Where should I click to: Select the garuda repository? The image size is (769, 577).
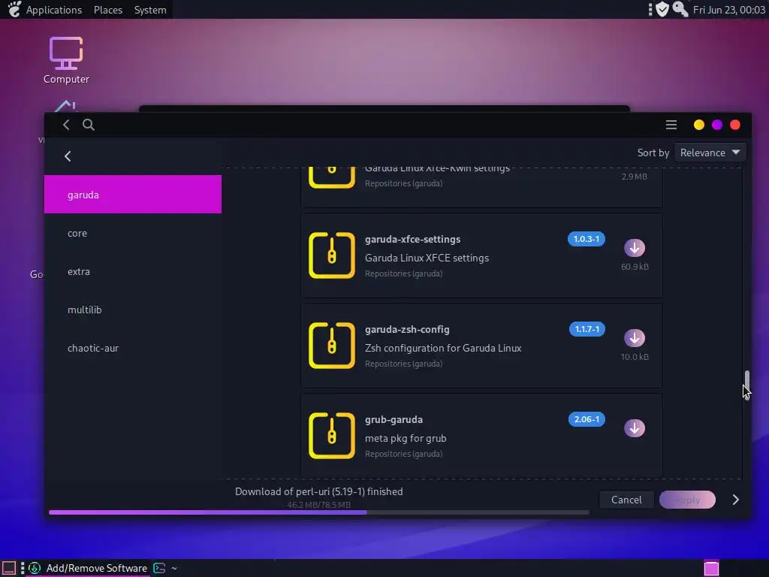click(133, 195)
